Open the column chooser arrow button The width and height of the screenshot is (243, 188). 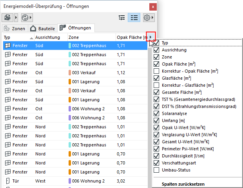151,37
